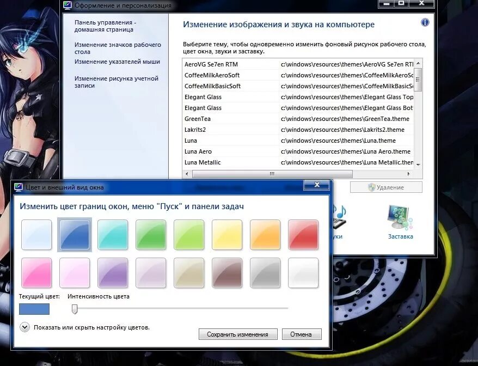The width and height of the screenshot is (478, 366).
Task: Open Изменение рисунка учетной записи link
Action: [x=117, y=82]
